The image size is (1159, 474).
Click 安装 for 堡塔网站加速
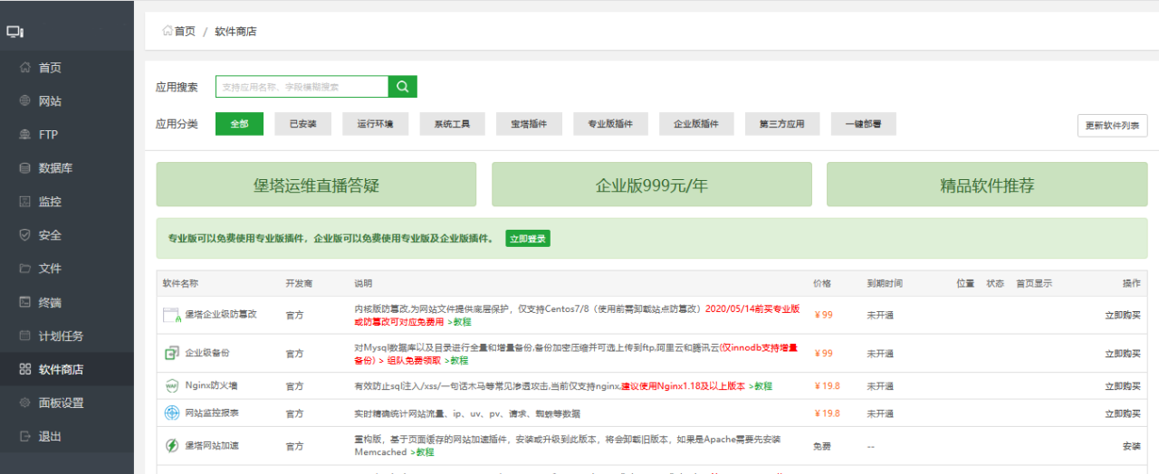pyautogui.click(x=1131, y=446)
